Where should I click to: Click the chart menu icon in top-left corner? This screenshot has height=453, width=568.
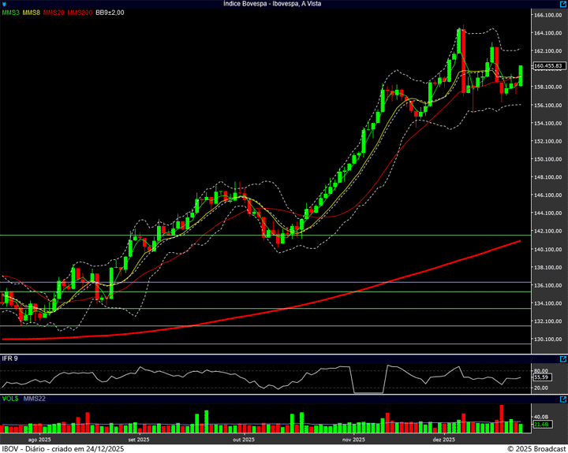coord(5,4)
